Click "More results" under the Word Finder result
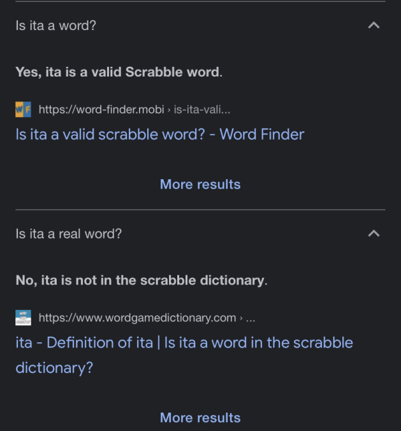 (x=200, y=184)
